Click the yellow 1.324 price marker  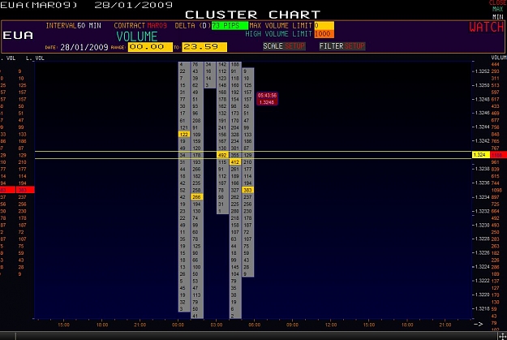click(481, 155)
